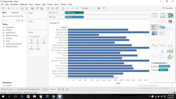
Task: Click the Detail button on Marks card
Action: coord(31,48)
